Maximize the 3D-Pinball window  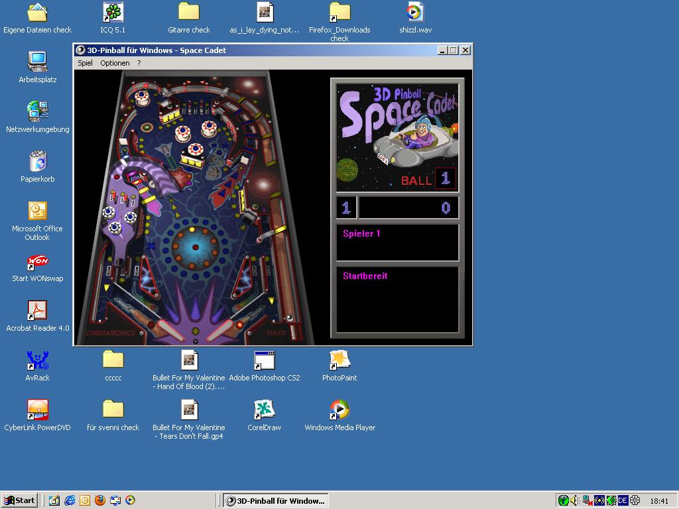point(454,50)
